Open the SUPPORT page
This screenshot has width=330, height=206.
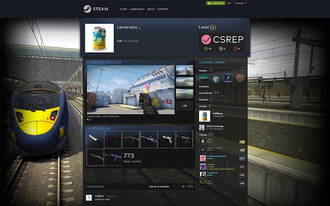pos(163,9)
